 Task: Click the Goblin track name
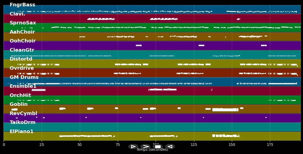19,104
